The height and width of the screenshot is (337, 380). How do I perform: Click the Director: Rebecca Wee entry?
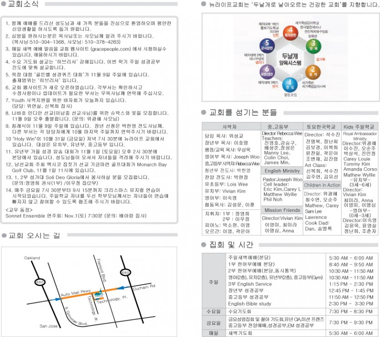tap(282, 133)
